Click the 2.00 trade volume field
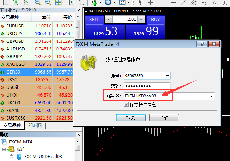Image resolution: width=230 pixels, height=161 pixels. coord(125,19)
